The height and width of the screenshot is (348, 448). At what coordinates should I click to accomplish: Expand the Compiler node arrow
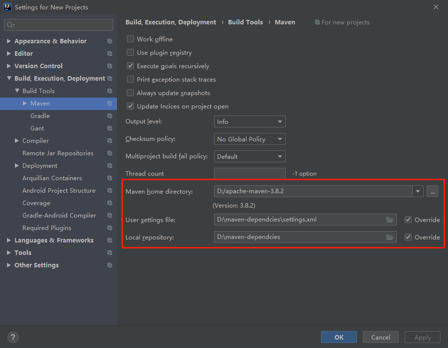17,140
